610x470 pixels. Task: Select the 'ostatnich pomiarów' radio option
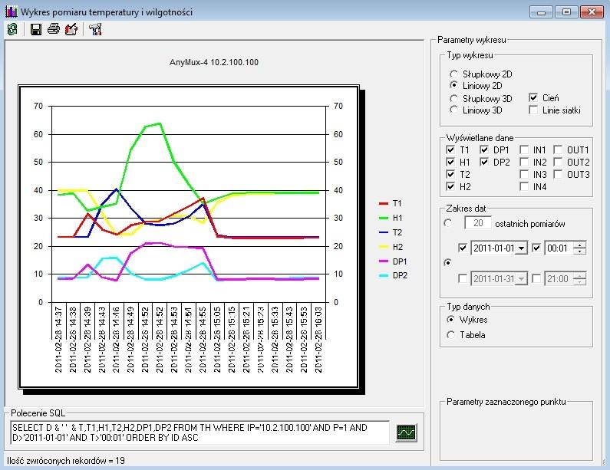(x=448, y=223)
